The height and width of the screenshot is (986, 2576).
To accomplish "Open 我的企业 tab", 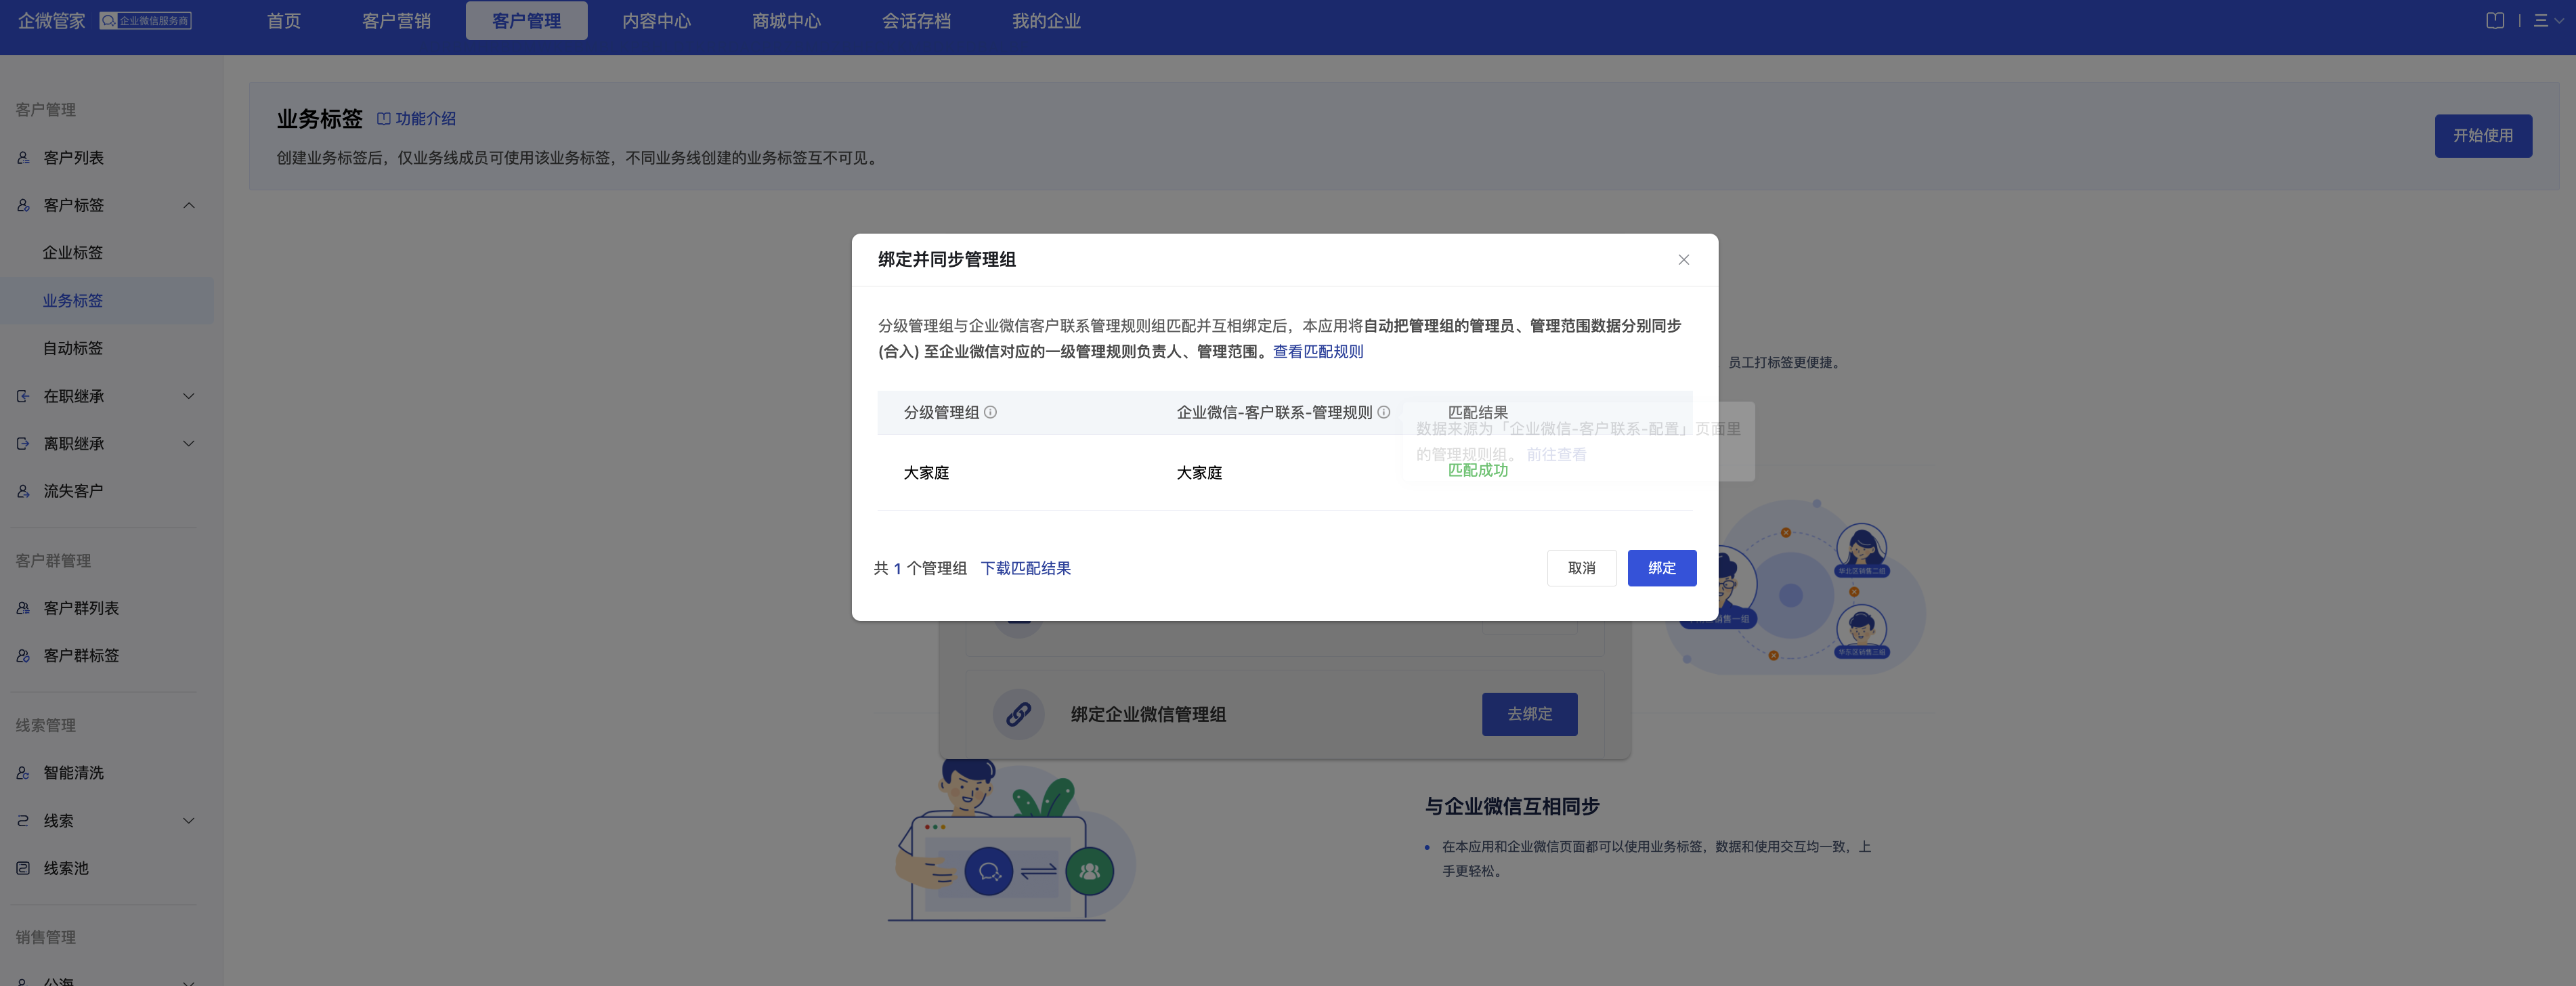I will [x=1046, y=21].
